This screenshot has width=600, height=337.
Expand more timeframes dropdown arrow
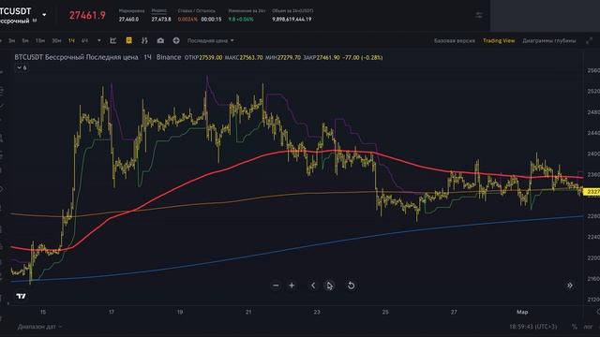click(x=99, y=40)
